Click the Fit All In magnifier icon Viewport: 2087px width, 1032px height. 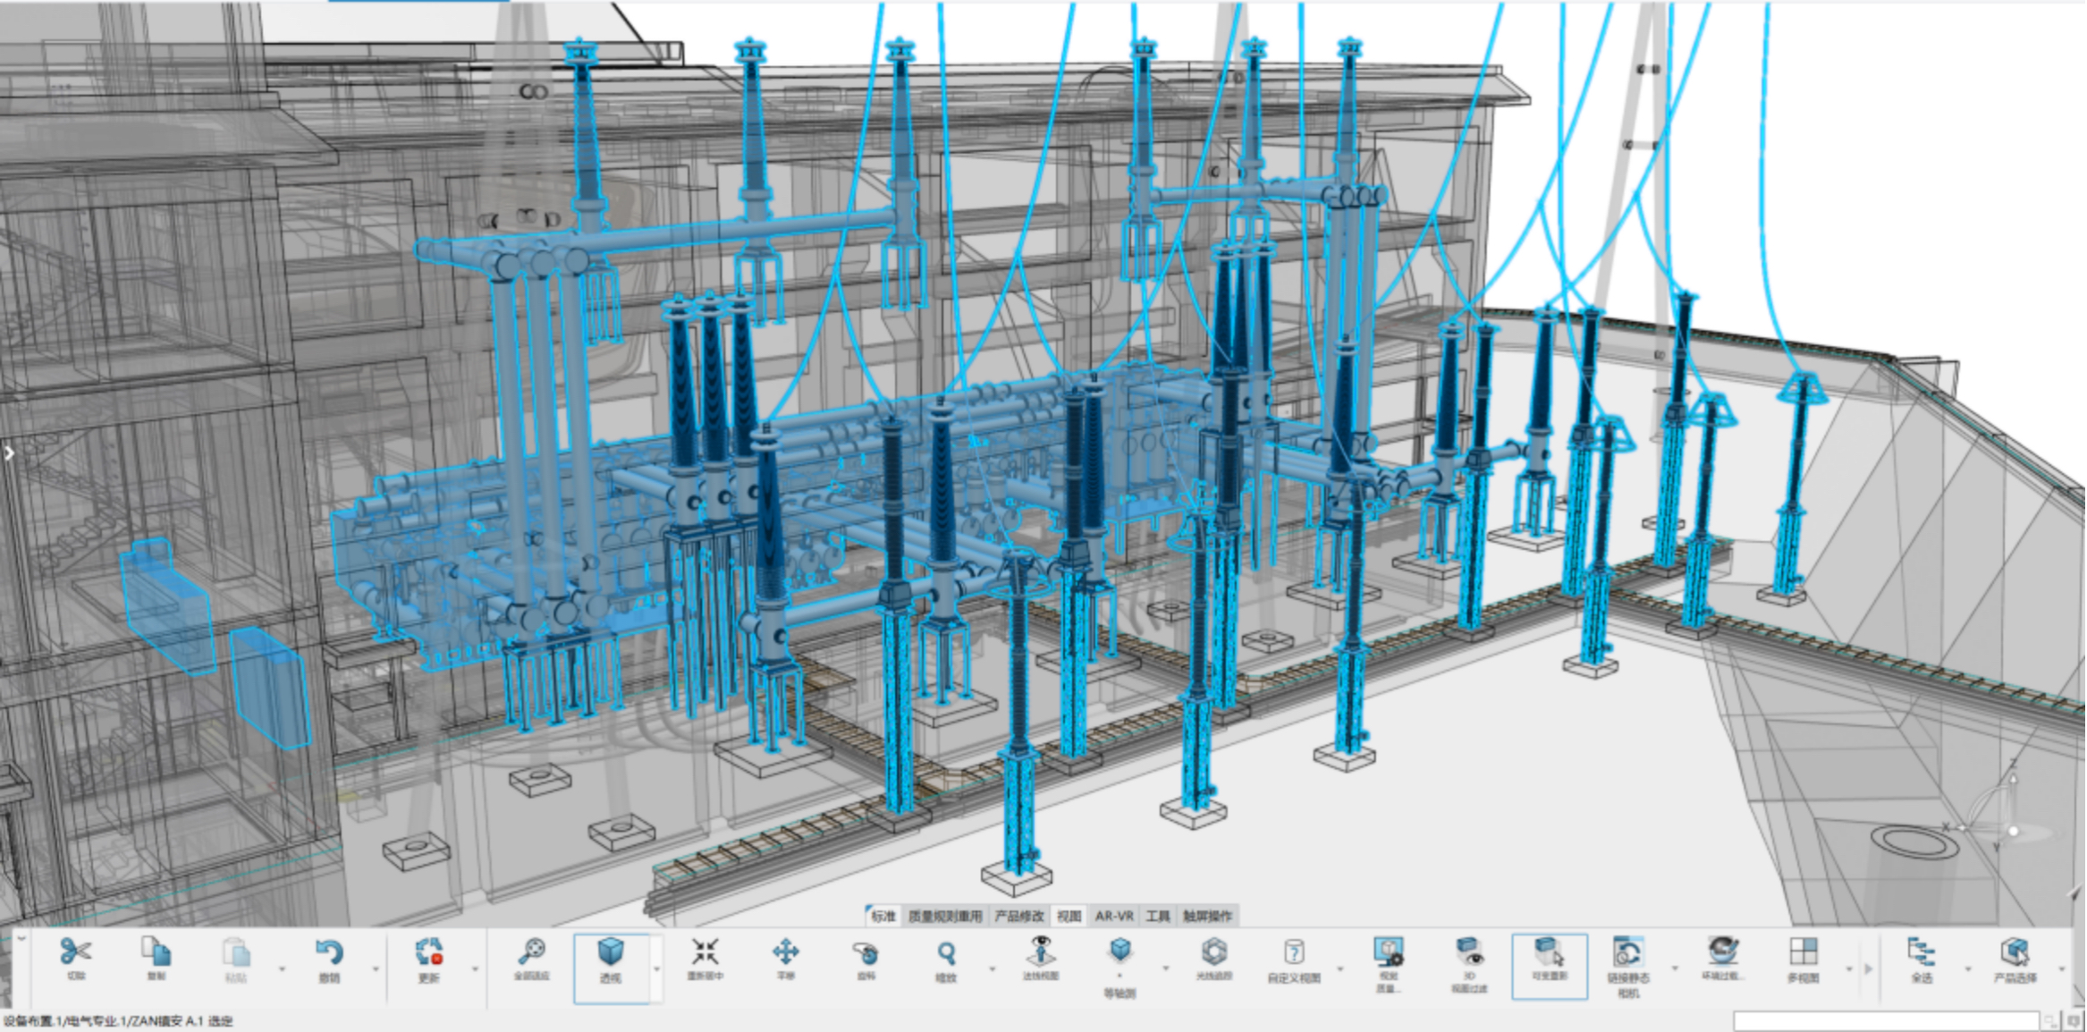pos(531,952)
